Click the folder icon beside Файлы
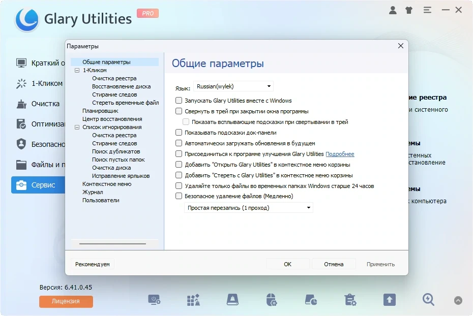Screen dimensions: 473x316 (x=21, y=165)
